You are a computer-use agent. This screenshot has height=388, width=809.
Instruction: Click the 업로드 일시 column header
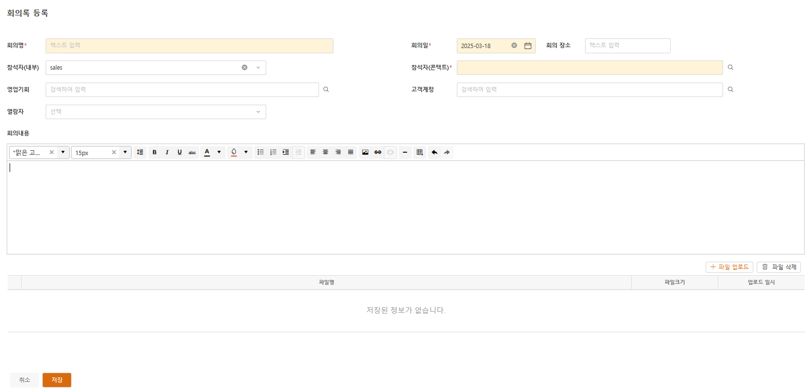click(761, 282)
